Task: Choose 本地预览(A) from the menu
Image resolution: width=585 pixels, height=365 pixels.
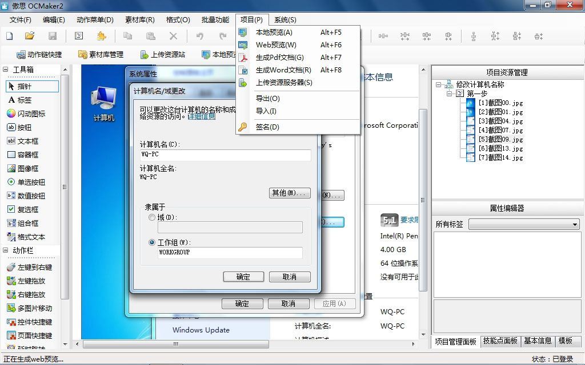Action: tap(298, 33)
